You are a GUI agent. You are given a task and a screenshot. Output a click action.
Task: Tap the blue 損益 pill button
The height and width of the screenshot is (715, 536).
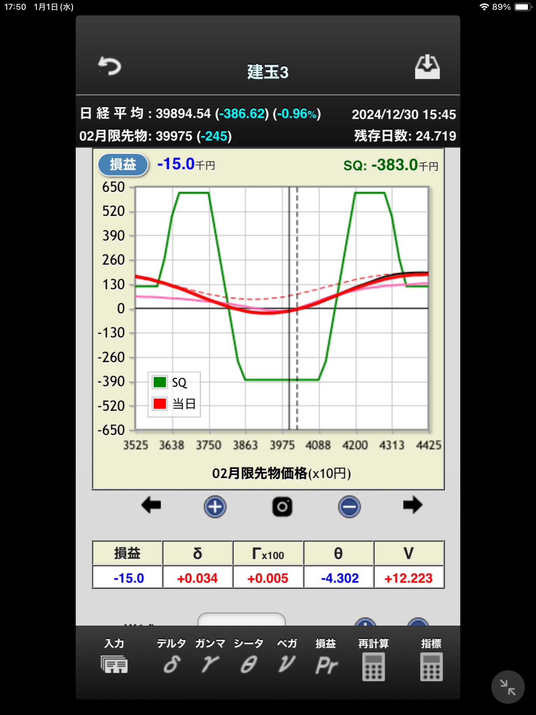(x=123, y=164)
